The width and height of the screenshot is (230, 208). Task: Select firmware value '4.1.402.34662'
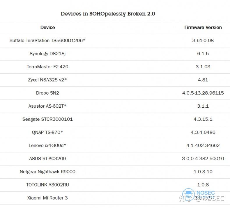(x=203, y=145)
